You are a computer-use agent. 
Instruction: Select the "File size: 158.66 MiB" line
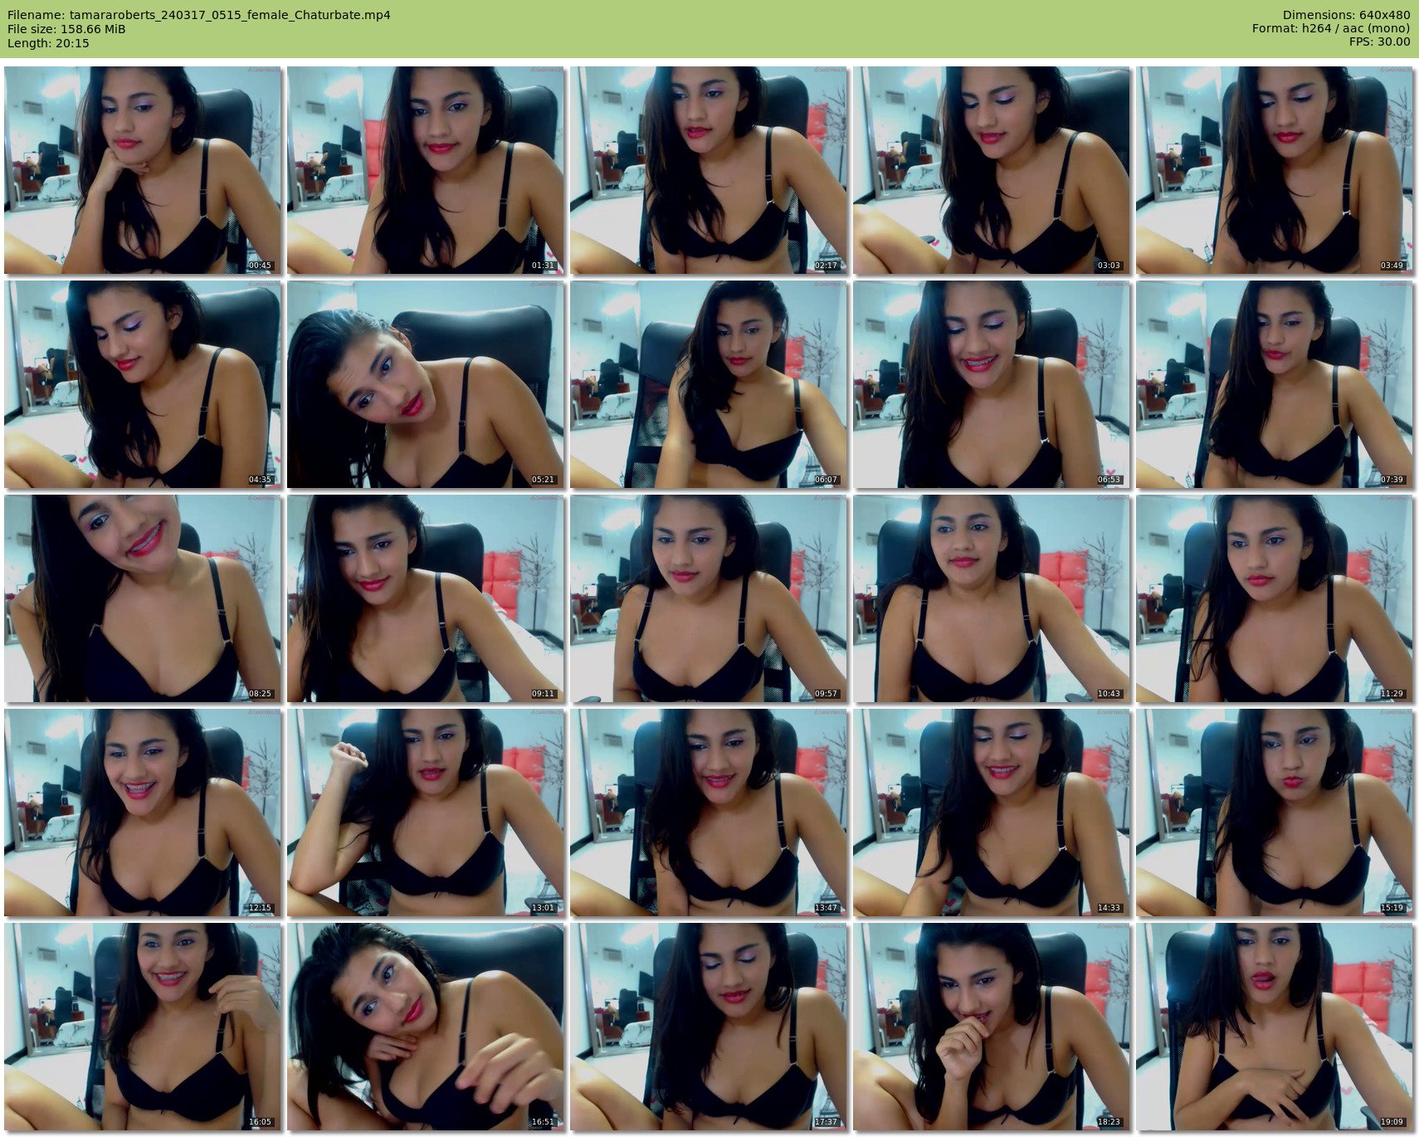(66, 29)
